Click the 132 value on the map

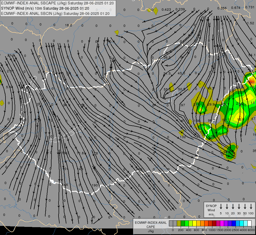pyautogui.click(x=183, y=137)
